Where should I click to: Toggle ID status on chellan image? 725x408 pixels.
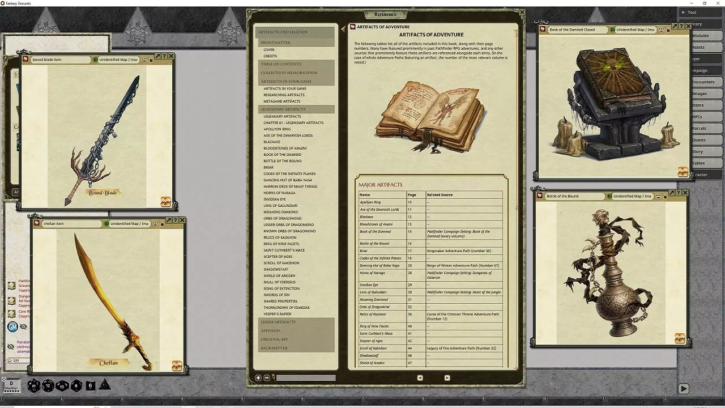tap(106, 224)
